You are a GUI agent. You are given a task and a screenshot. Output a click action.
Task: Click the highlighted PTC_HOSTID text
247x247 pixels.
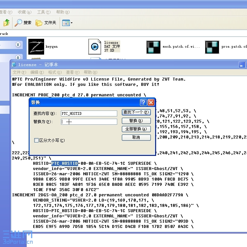(x=65, y=163)
